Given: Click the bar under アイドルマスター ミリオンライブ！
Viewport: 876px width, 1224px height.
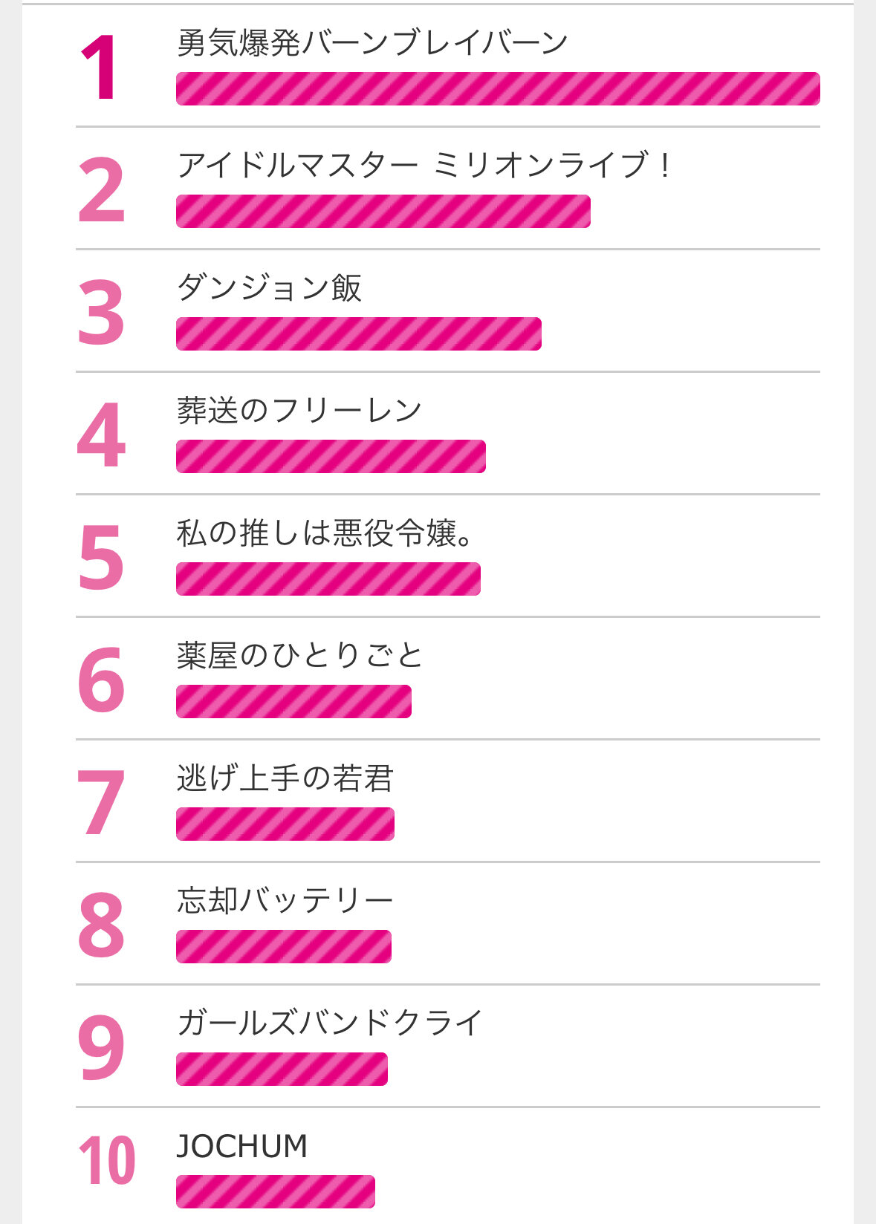Looking at the screenshot, I should point(383,212).
